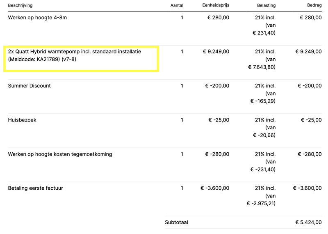This screenshot has width=328, height=234.
Task: Click the tax base amount € 7.643,80
Action: tap(262, 67)
